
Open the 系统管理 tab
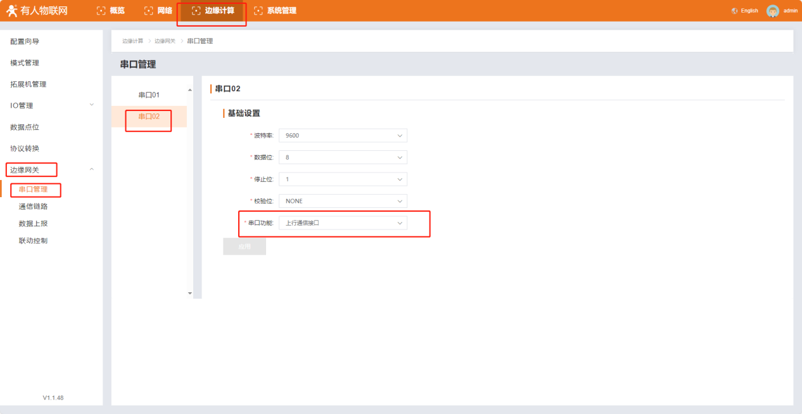[275, 11]
